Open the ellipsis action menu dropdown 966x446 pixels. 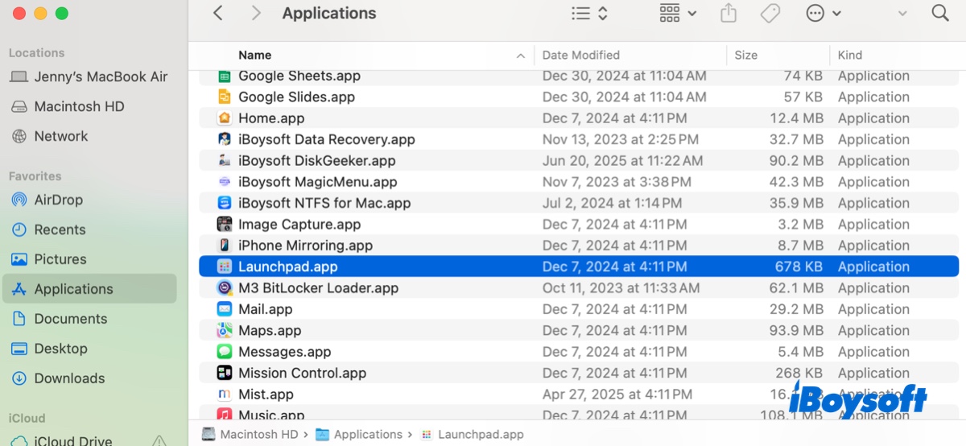[823, 14]
